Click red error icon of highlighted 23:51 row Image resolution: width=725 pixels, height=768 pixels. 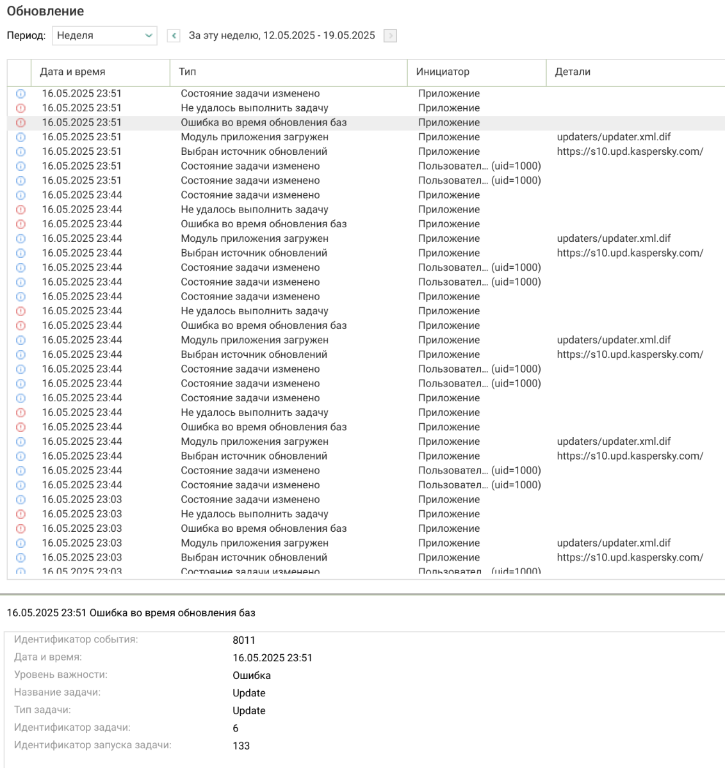point(20,123)
